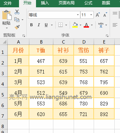Select the Format Painter brush

tap(17, 27)
